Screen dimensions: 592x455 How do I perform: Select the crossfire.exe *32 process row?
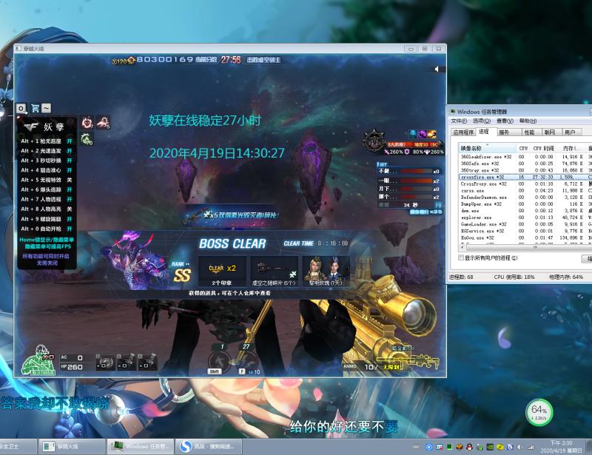(481, 178)
